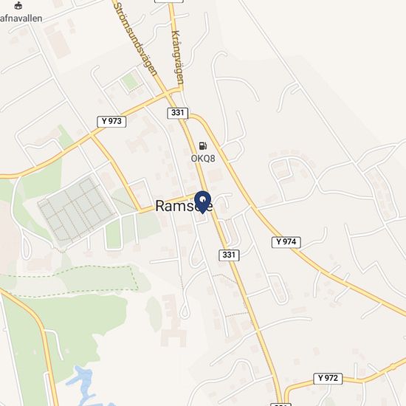This screenshot has height=406, width=406.
Task: Click the gray gridded cemetery area
Action: tap(75, 210)
